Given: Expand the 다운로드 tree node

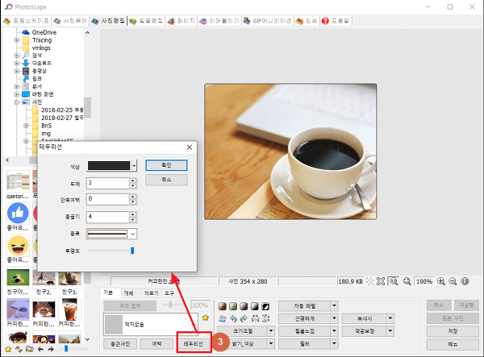Looking at the screenshot, I should [17, 63].
